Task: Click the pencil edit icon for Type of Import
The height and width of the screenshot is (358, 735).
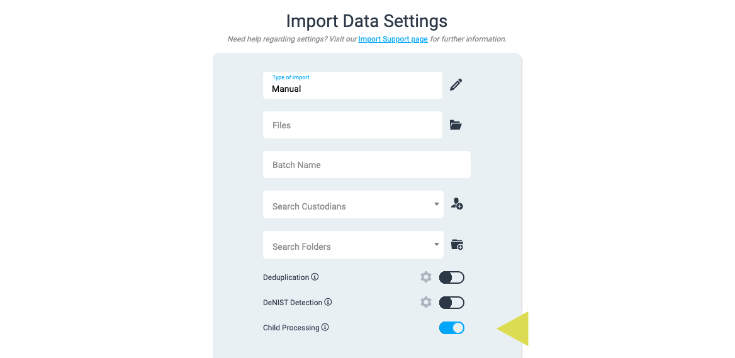Action: click(456, 85)
